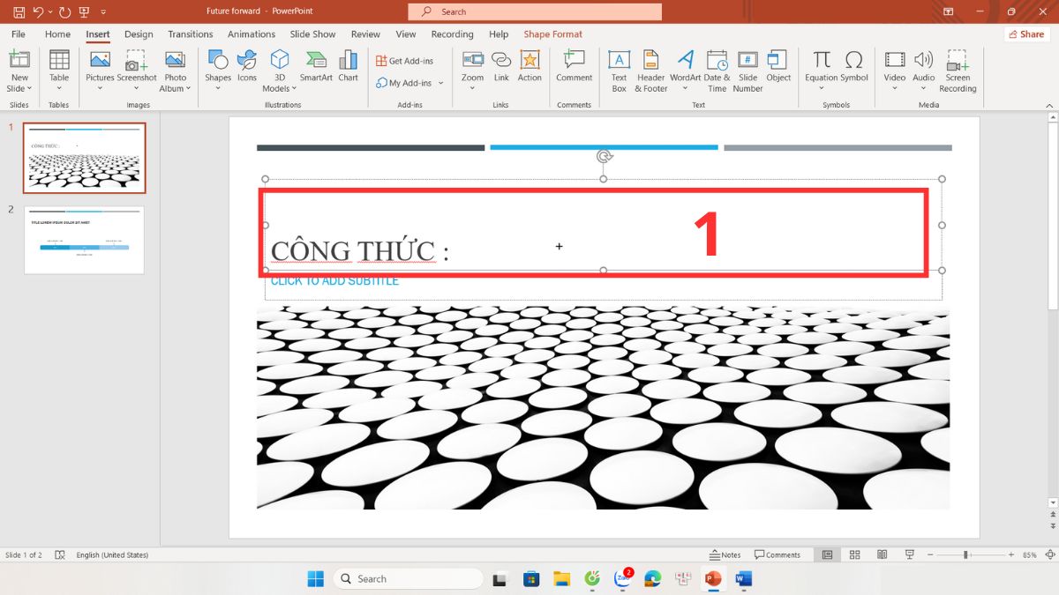Image resolution: width=1059 pixels, height=595 pixels.
Task: Start a Screen Recording
Action: (x=958, y=71)
